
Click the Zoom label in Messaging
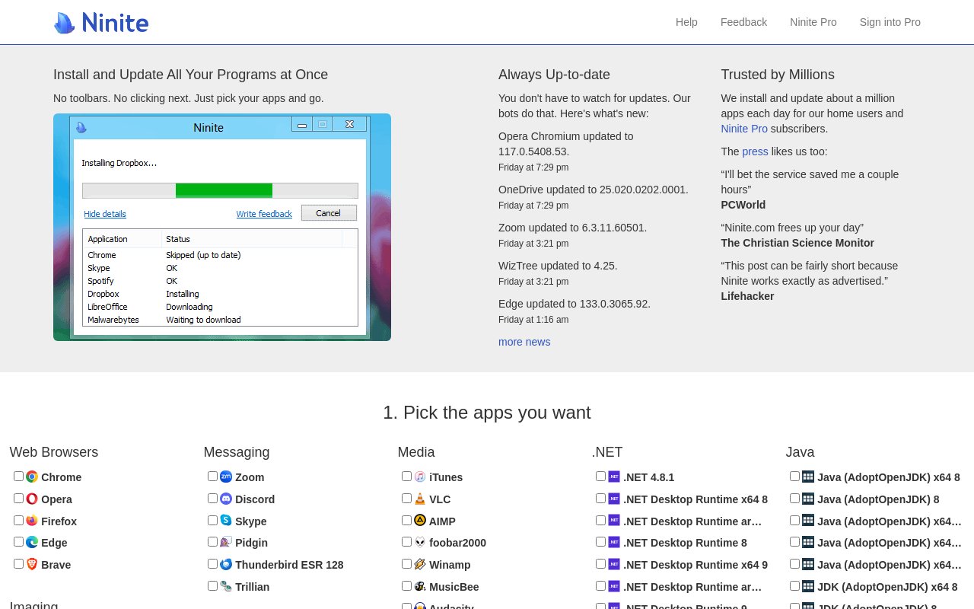(250, 477)
